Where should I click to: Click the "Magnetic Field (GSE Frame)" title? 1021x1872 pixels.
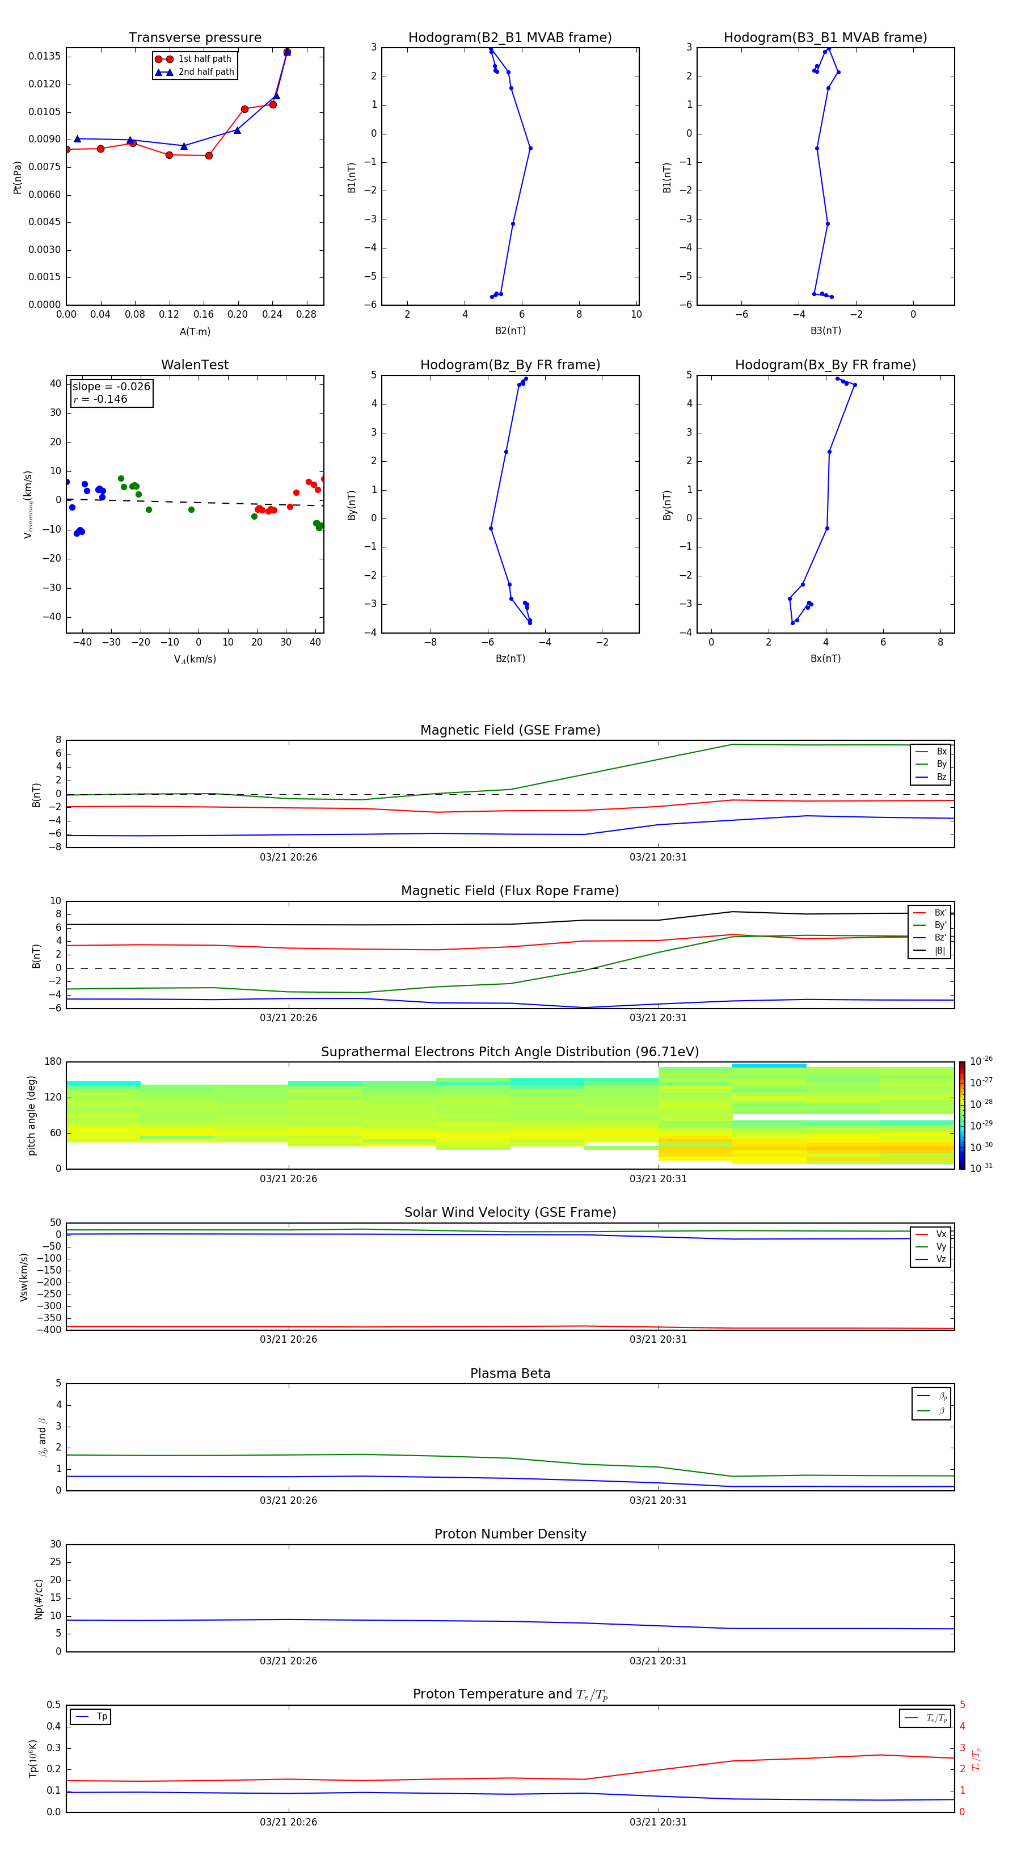click(x=510, y=730)
